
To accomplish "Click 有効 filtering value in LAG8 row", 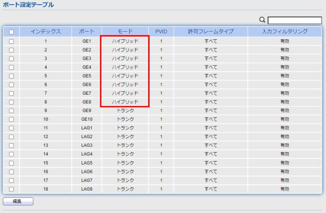I will pos(285,189).
